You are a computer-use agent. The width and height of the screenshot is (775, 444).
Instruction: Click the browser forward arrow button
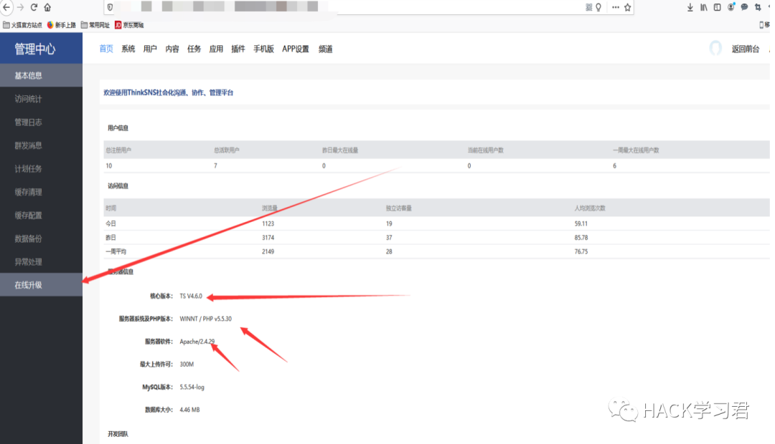(x=20, y=7)
